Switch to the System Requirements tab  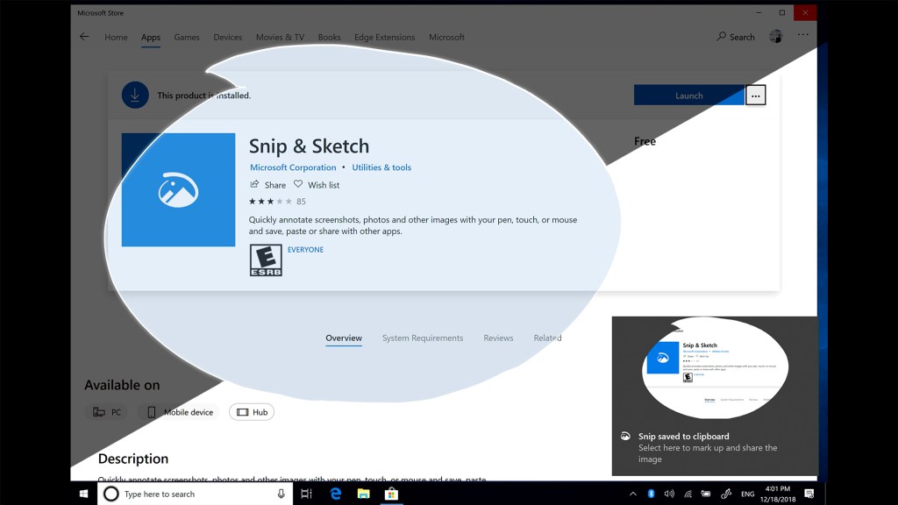422,338
